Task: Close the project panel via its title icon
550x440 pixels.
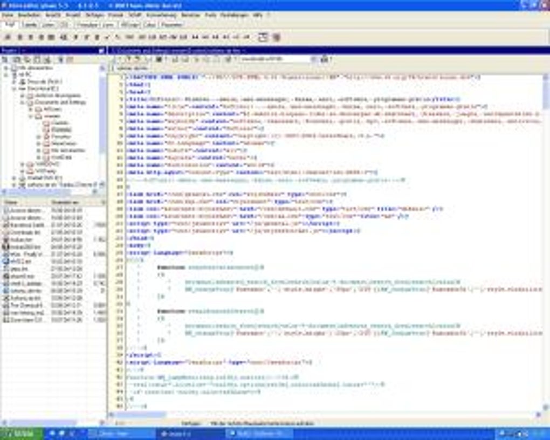Action: click(101, 51)
